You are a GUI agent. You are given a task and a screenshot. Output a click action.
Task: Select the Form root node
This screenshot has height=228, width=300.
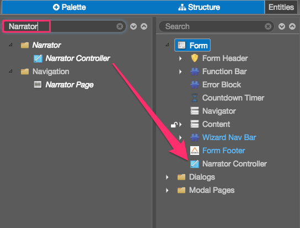pos(192,46)
